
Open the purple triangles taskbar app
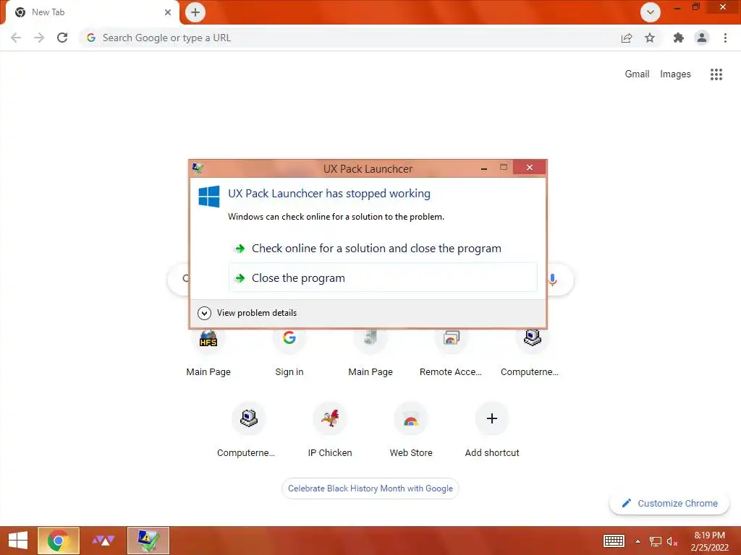coord(103,541)
